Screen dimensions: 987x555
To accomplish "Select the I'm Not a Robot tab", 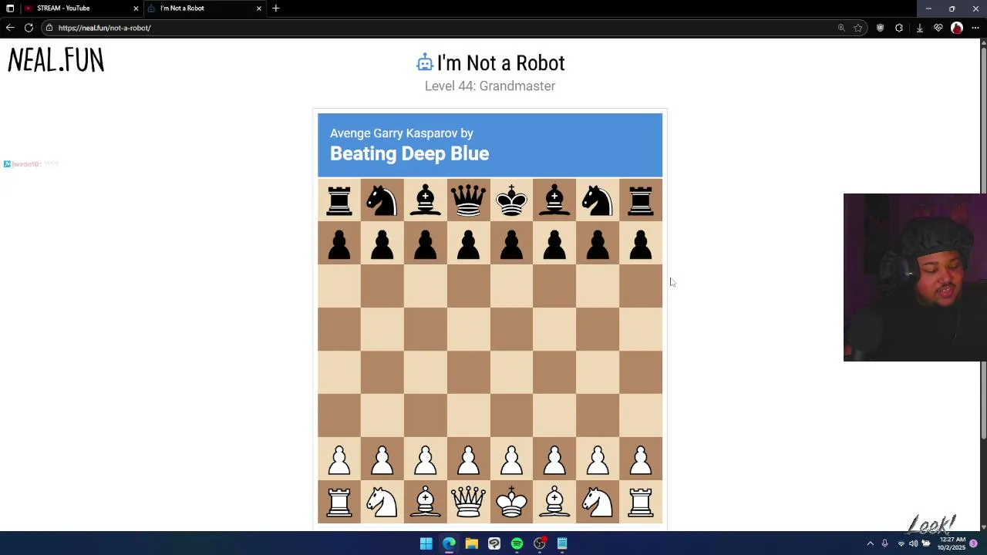I will 204,8.
